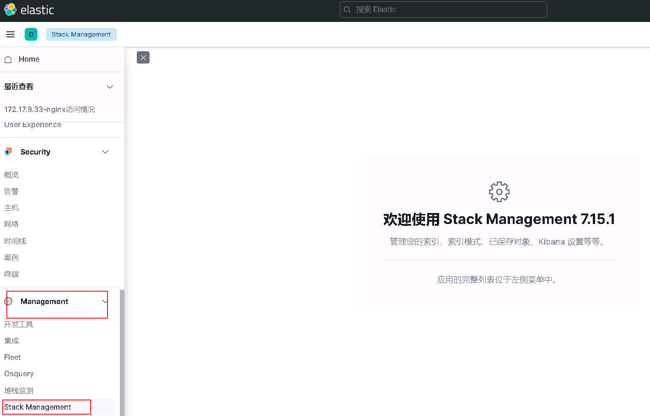
Task: Close the navigation flyout with X
Action: (x=143, y=58)
